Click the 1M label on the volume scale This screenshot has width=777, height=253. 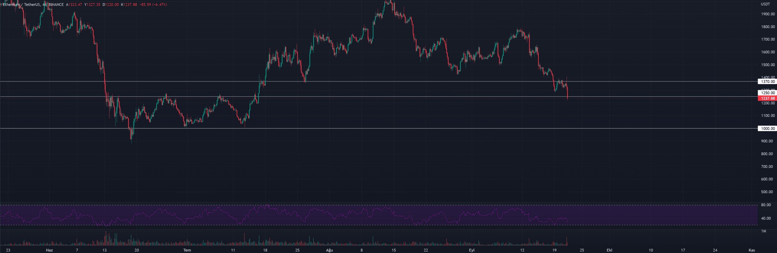[x=764, y=231]
